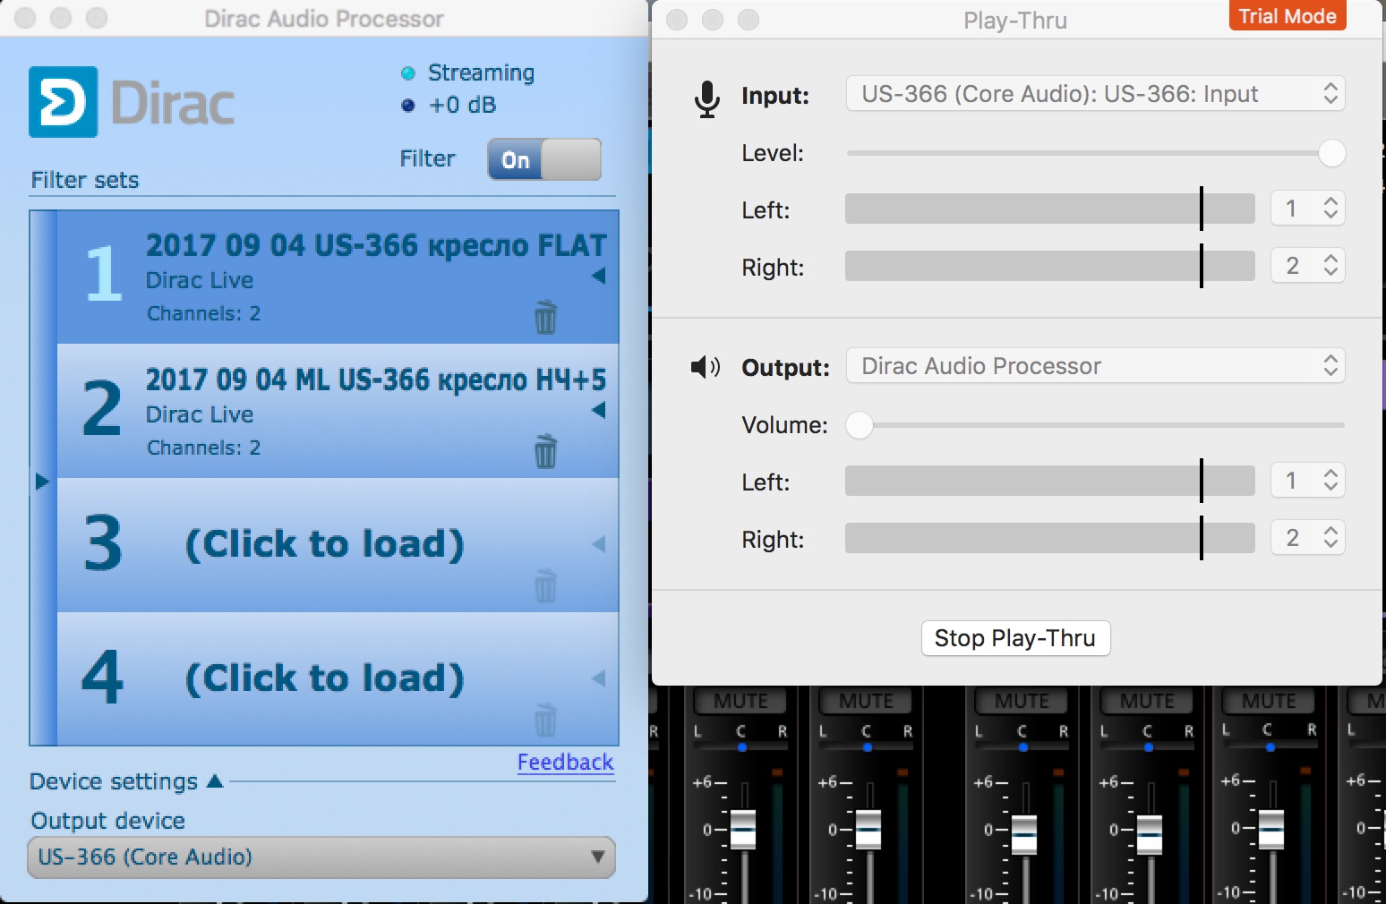Toggle the Filter On switch
1386x904 pixels.
click(x=543, y=159)
